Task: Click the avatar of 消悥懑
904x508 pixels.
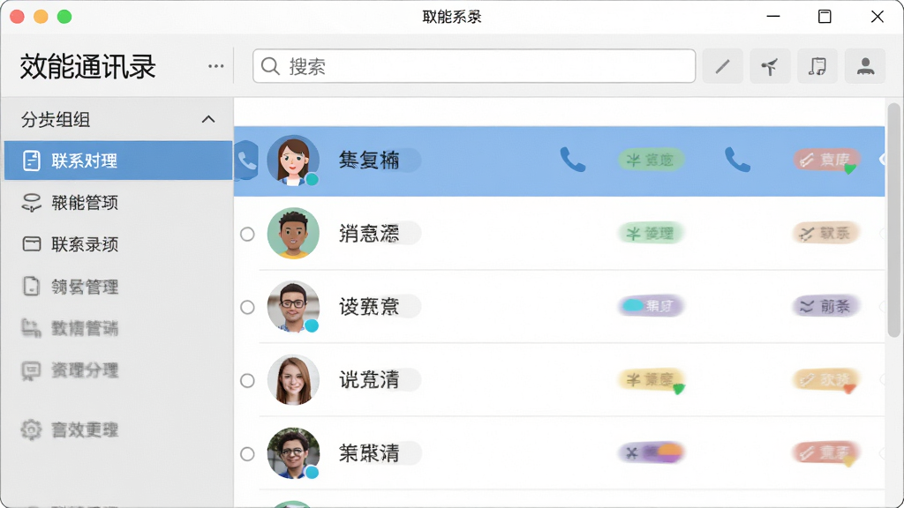Action: point(293,233)
